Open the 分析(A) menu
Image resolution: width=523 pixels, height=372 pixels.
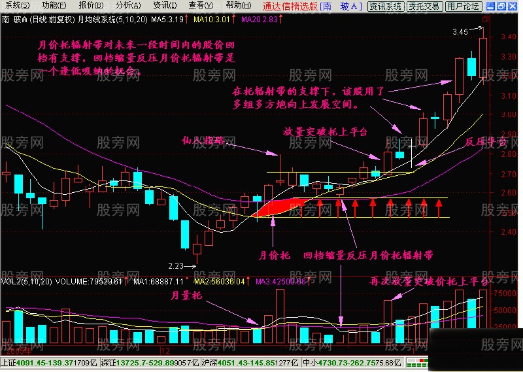(127, 5)
